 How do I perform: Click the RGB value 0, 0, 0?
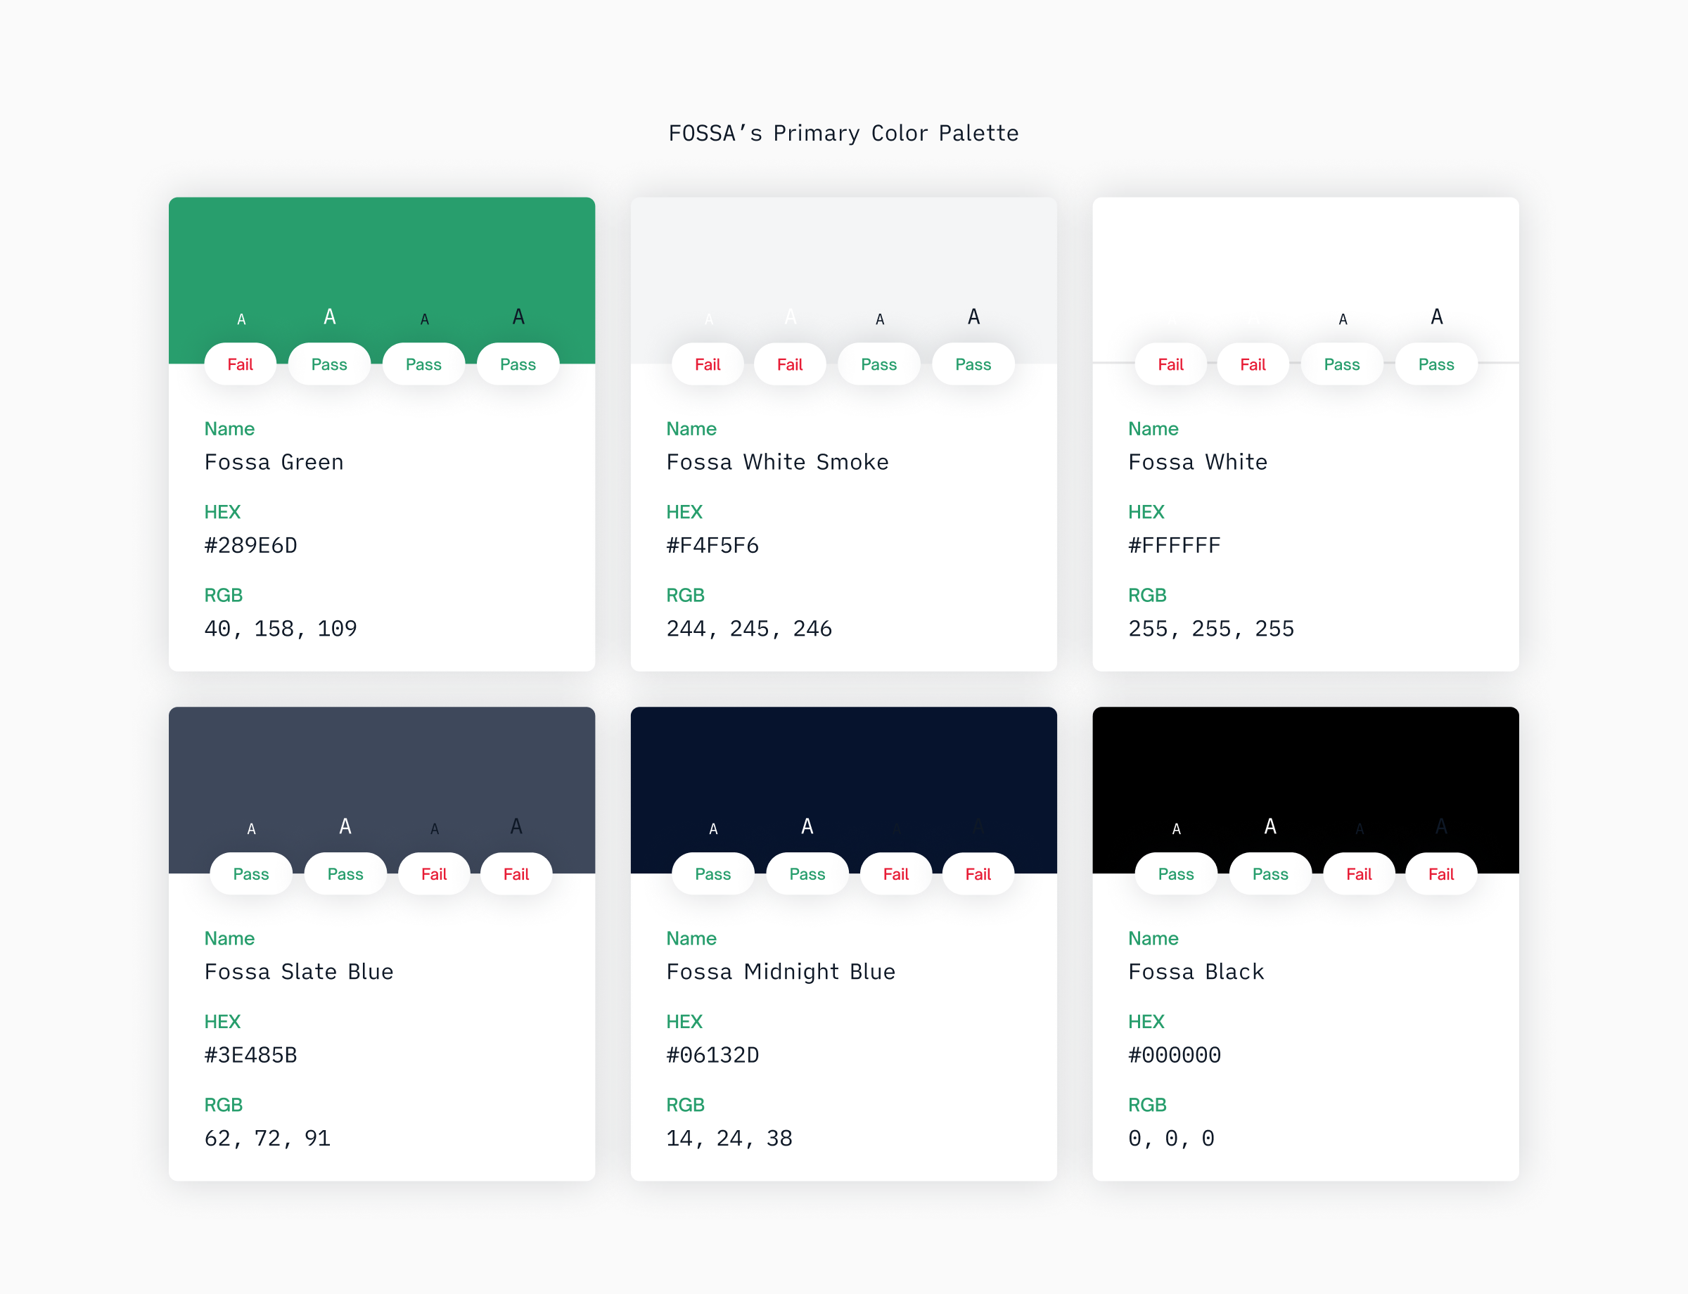click(1172, 1139)
